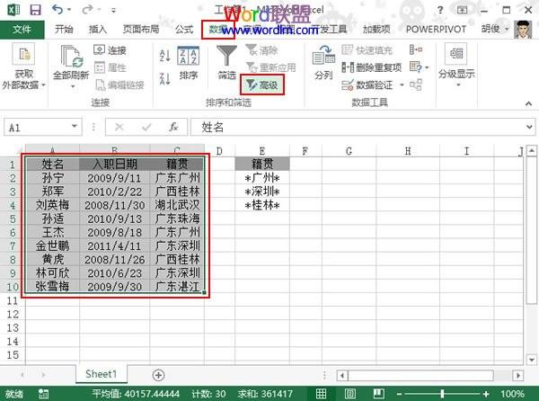Click the Redo arrow icon

click(x=87, y=9)
